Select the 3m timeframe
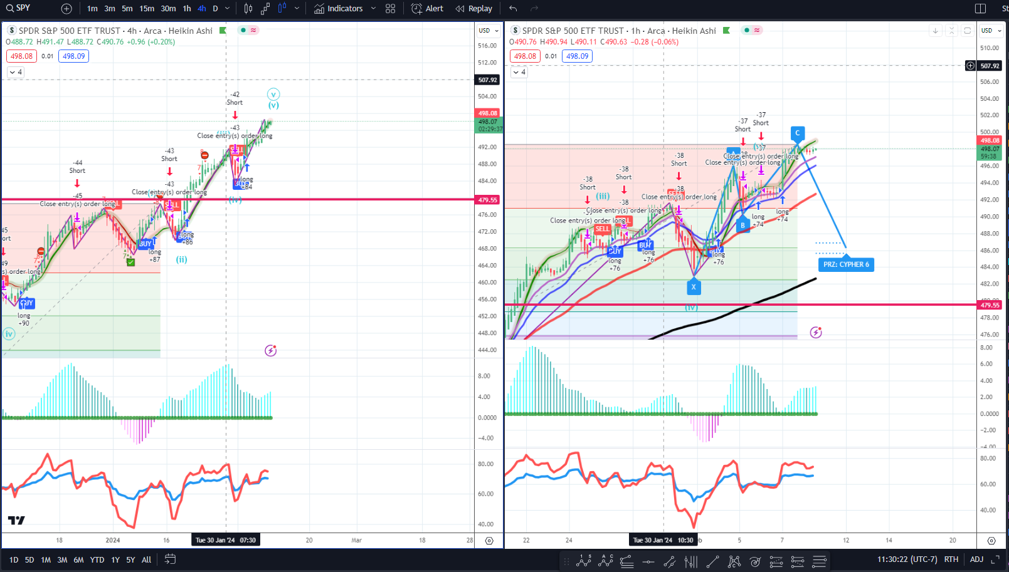 click(x=110, y=9)
